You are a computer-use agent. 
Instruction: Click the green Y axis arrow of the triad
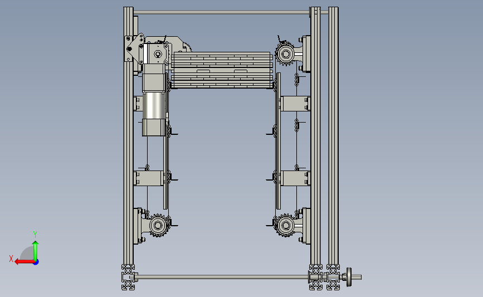36,250
